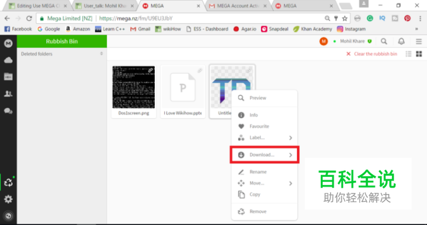The width and height of the screenshot is (427, 225).
Task: Switch to list view
Action: point(408,54)
